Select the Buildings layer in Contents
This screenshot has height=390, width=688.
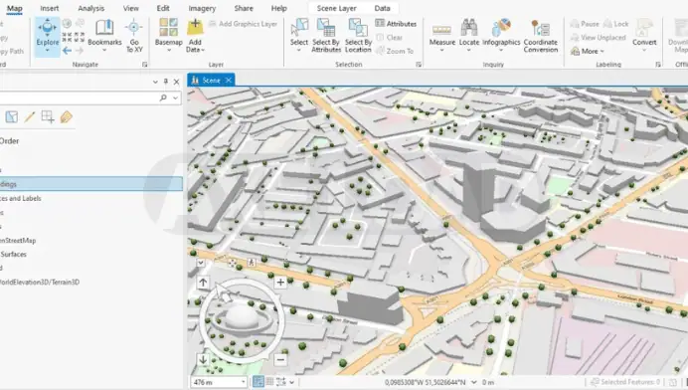coord(91,184)
